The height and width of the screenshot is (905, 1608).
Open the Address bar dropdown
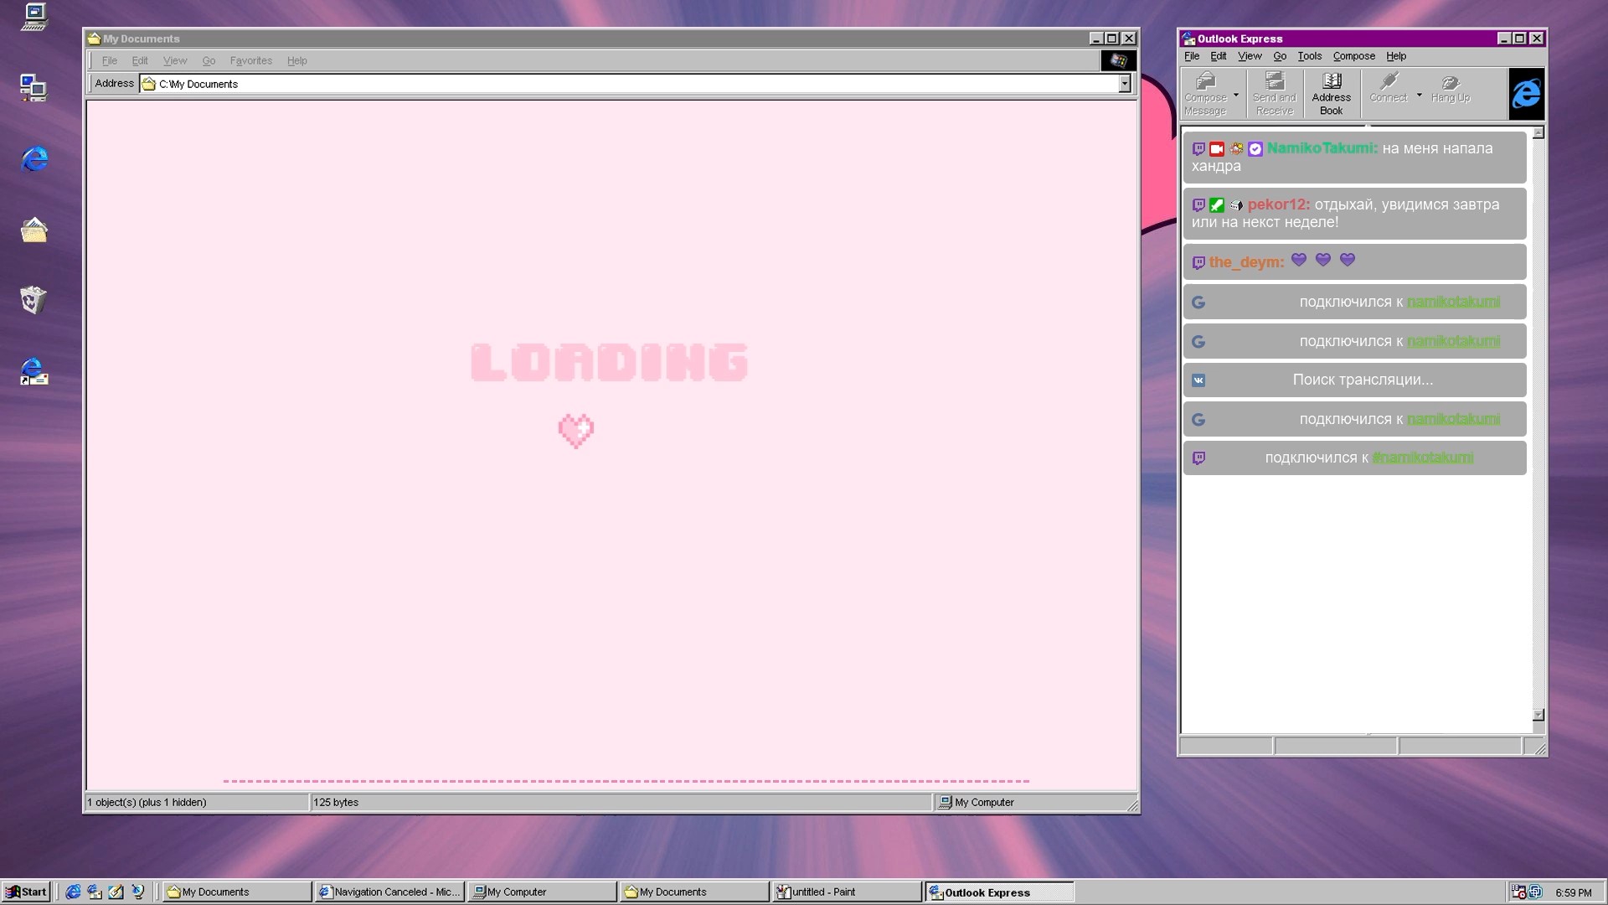1124,84
